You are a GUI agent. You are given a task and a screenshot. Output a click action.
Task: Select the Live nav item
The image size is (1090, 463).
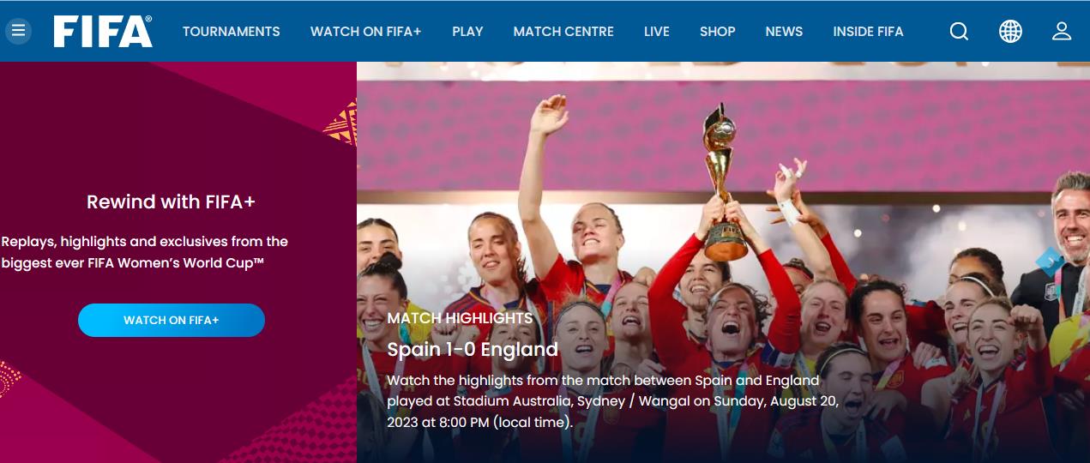pos(657,32)
